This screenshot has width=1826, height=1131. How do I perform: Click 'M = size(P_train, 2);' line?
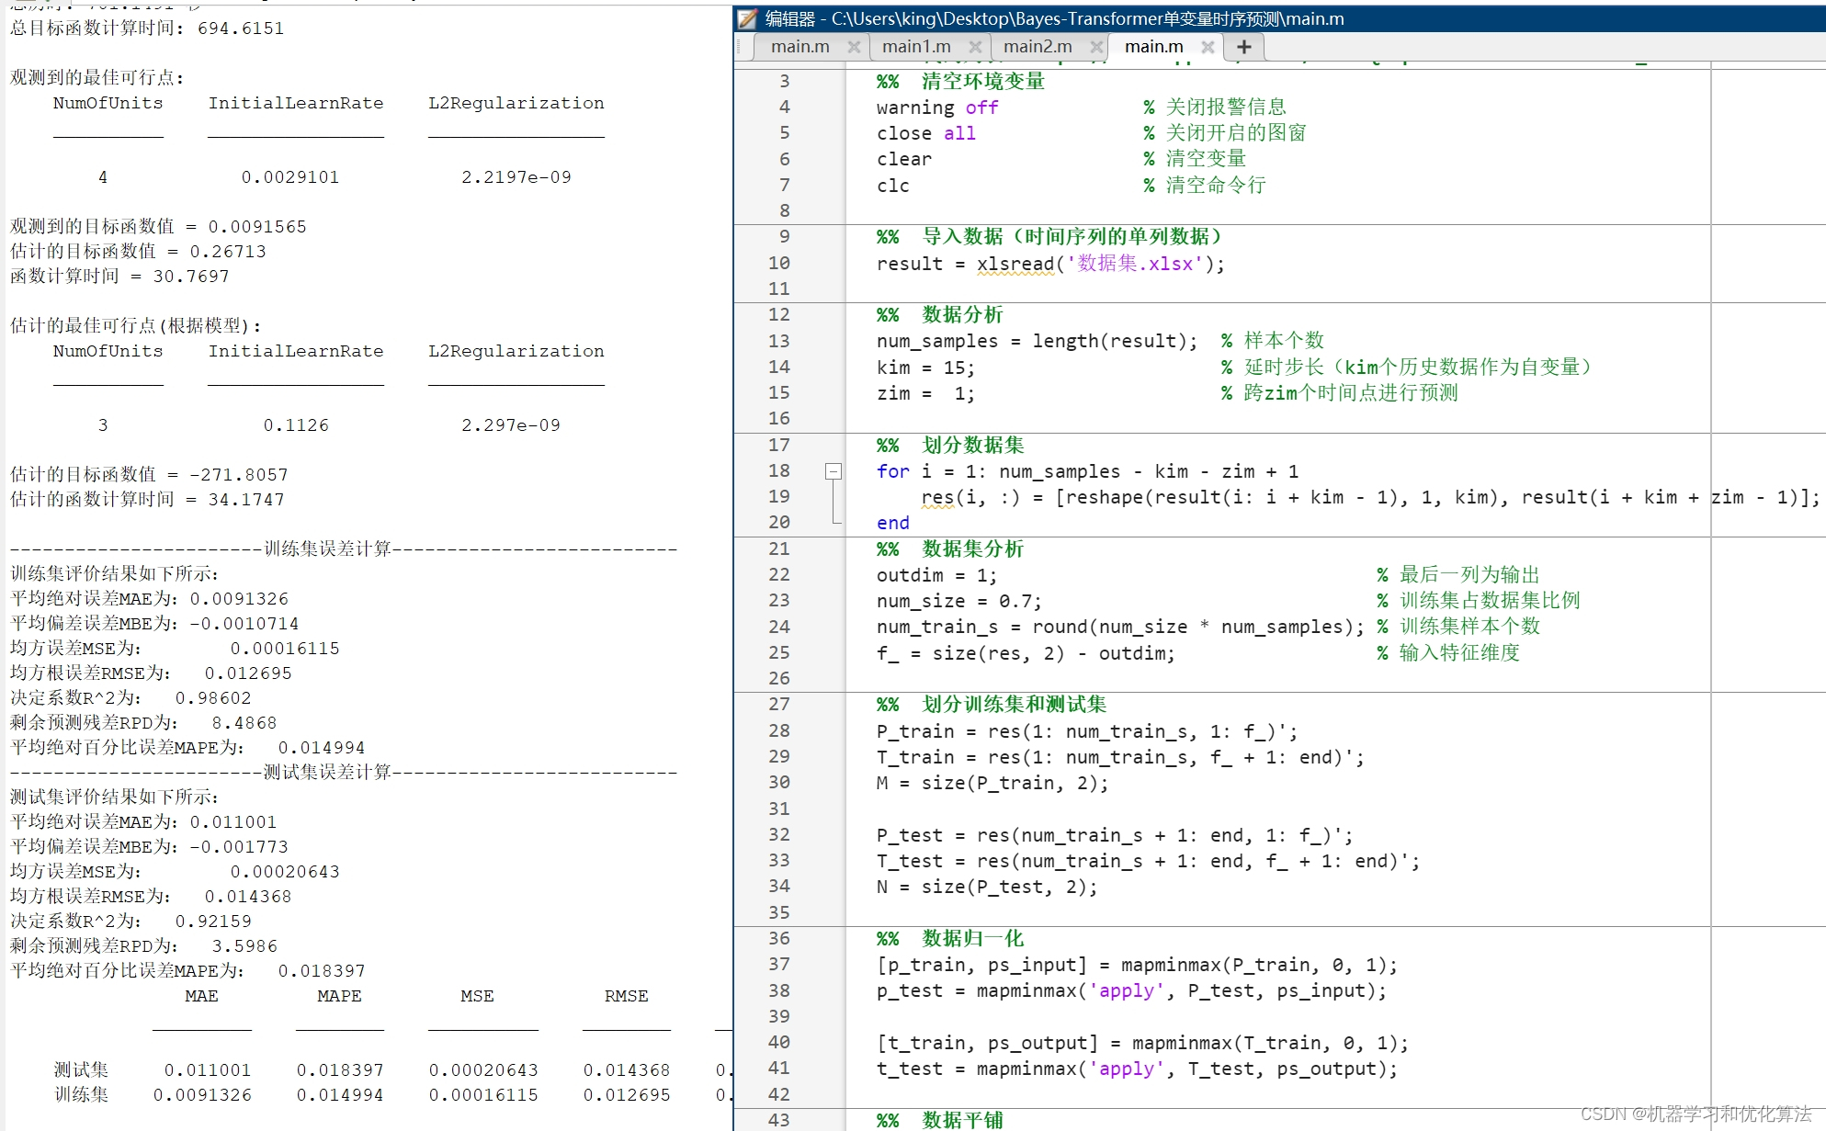pos(992,784)
